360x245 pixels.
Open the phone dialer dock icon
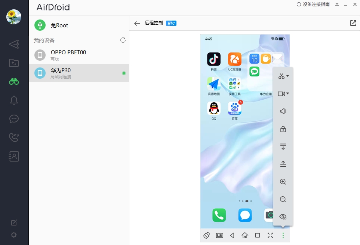[219, 215]
